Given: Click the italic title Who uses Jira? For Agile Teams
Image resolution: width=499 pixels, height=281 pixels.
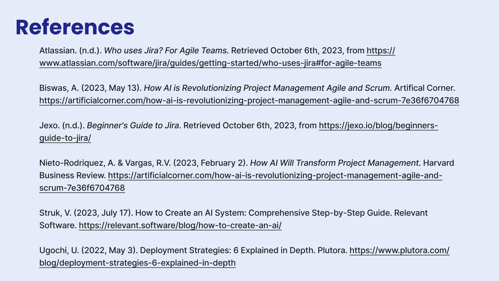Looking at the screenshot, I should [165, 51].
